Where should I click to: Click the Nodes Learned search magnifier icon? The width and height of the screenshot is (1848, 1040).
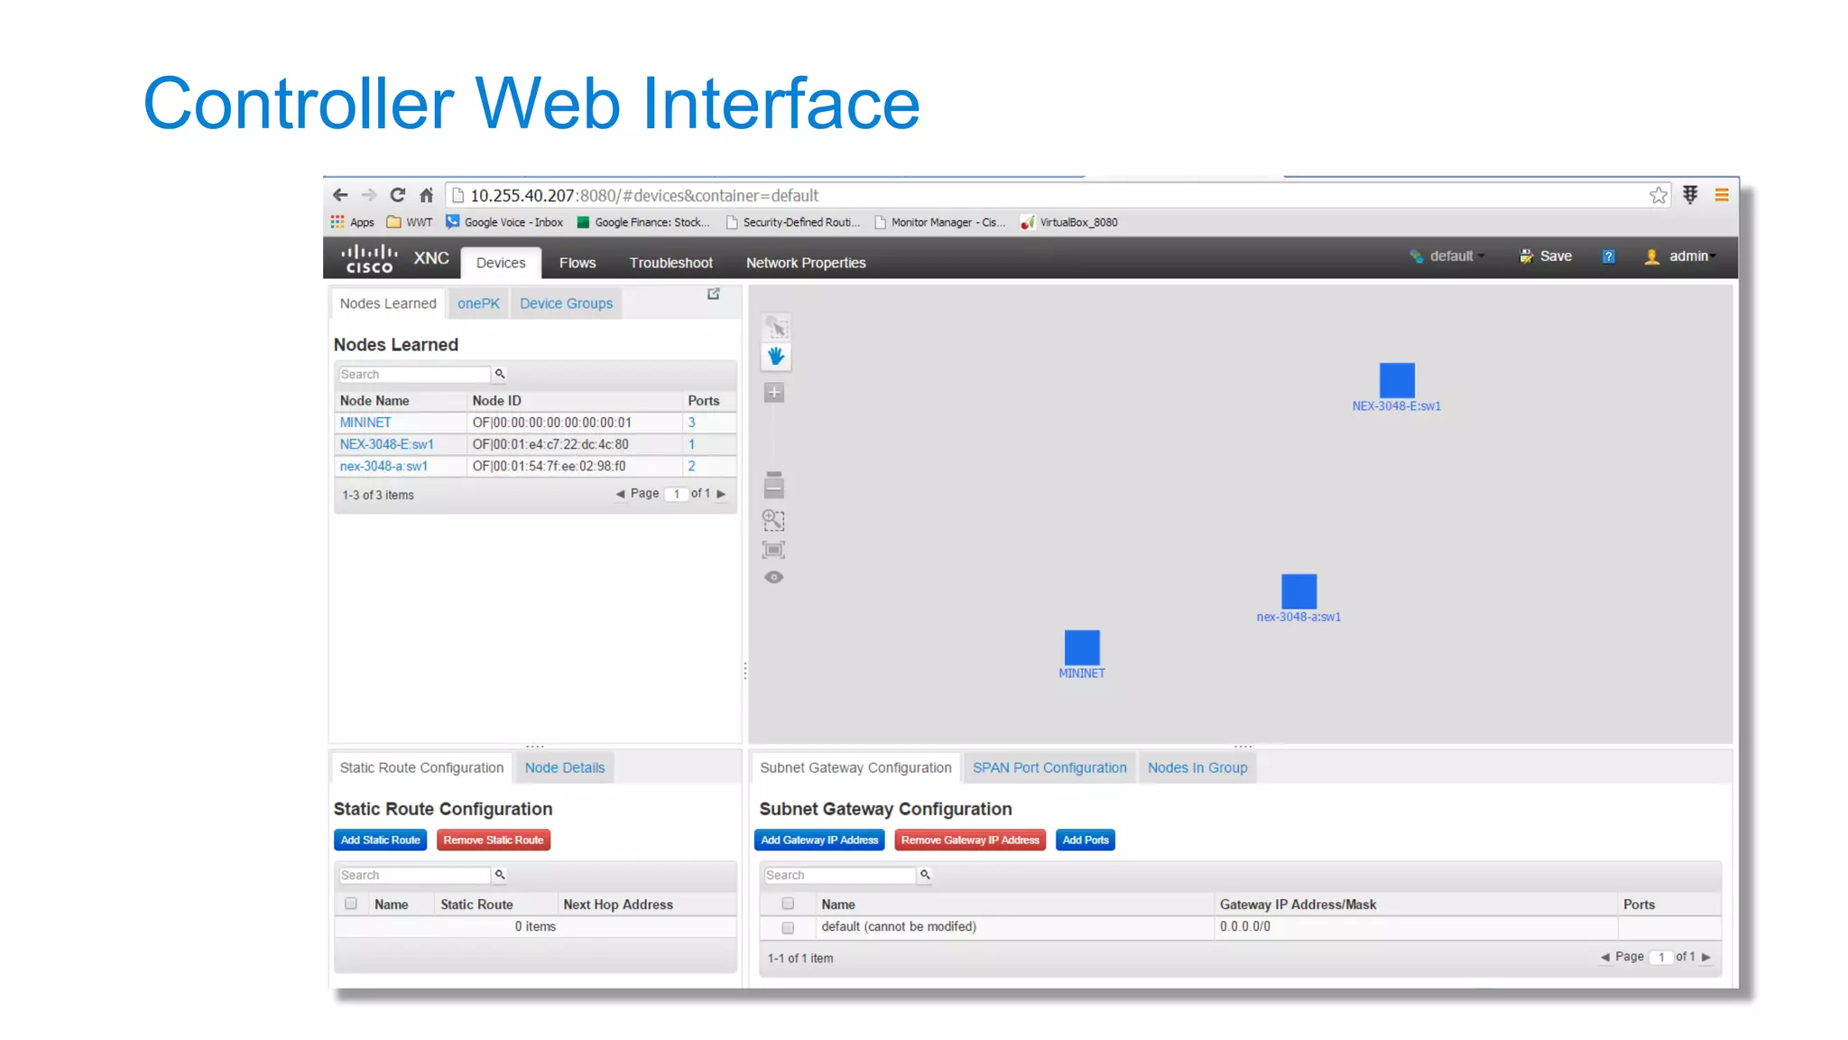[500, 374]
